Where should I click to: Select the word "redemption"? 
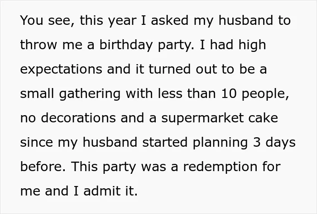tap(220, 167)
